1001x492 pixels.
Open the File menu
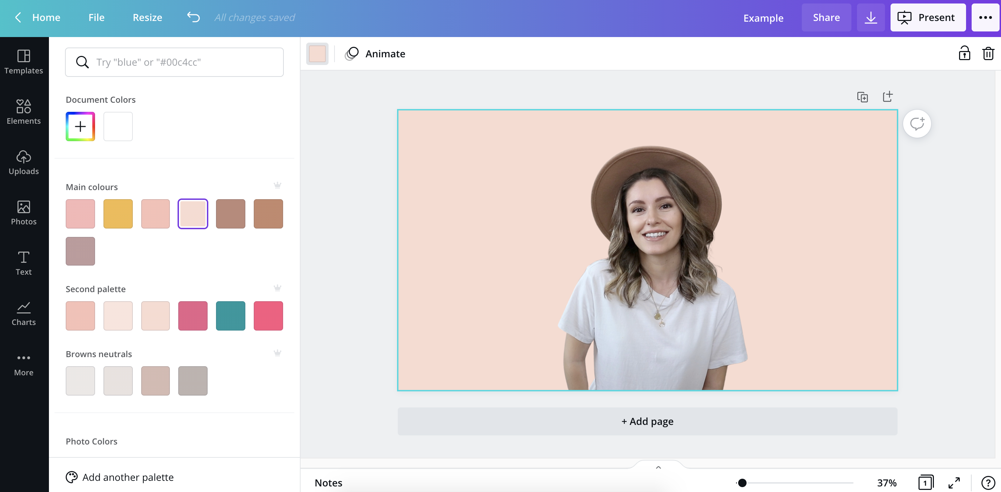96,17
